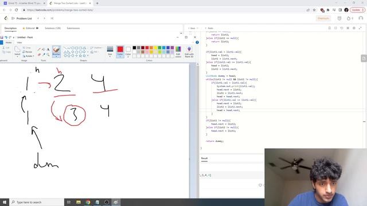This screenshot has width=367, height=206.
Task: Select the Fill with color bucket tool
Action: [x=44, y=49]
